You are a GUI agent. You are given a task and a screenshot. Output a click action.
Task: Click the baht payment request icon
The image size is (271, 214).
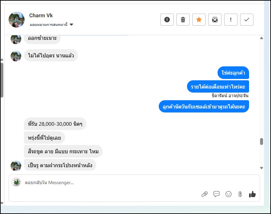coord(240,194)
